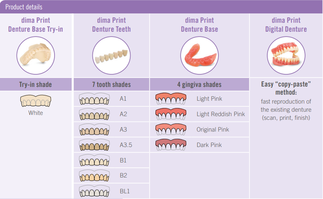The height and width of the screenshot is (199, 323).
Task: Choose the Original Pink gingiva swatch
Action: [171, 130]
